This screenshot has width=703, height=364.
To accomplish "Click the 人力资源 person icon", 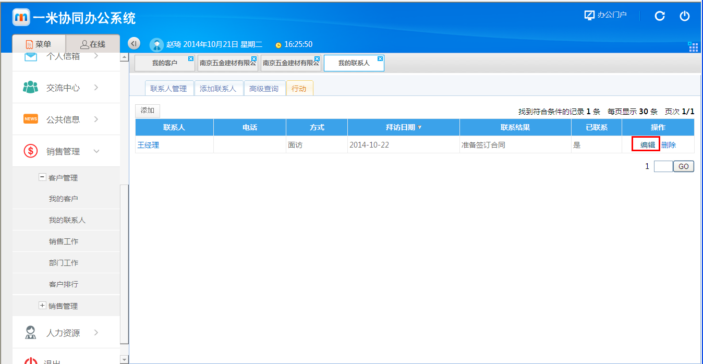I will click(31, 333).
